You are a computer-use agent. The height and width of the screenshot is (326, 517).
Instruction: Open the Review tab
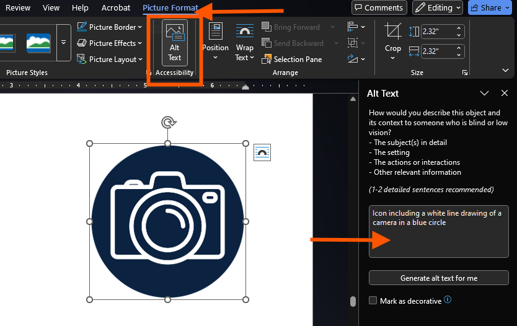tap(18, 8)
